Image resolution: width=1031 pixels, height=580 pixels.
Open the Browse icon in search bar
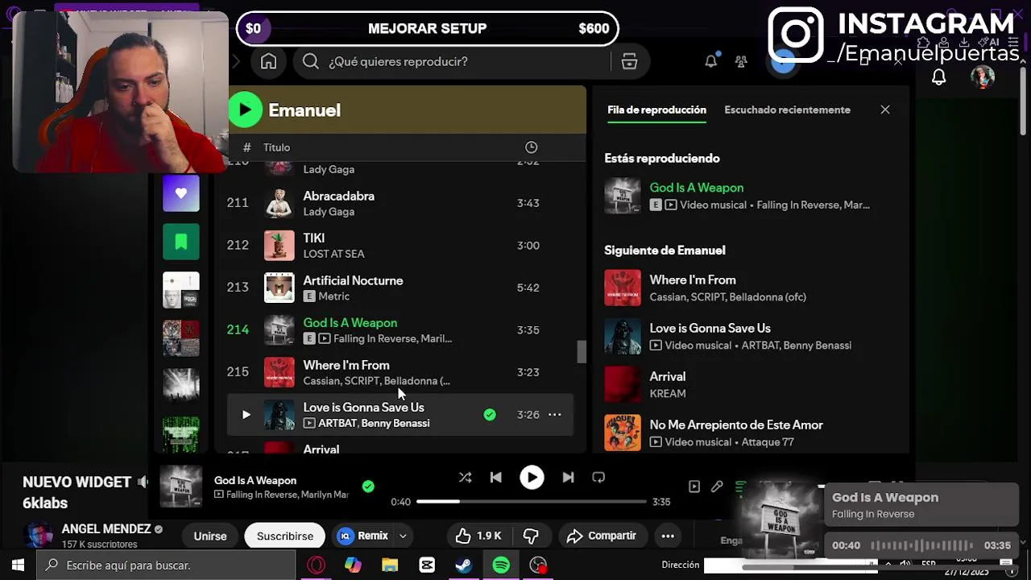click(629, 62)
